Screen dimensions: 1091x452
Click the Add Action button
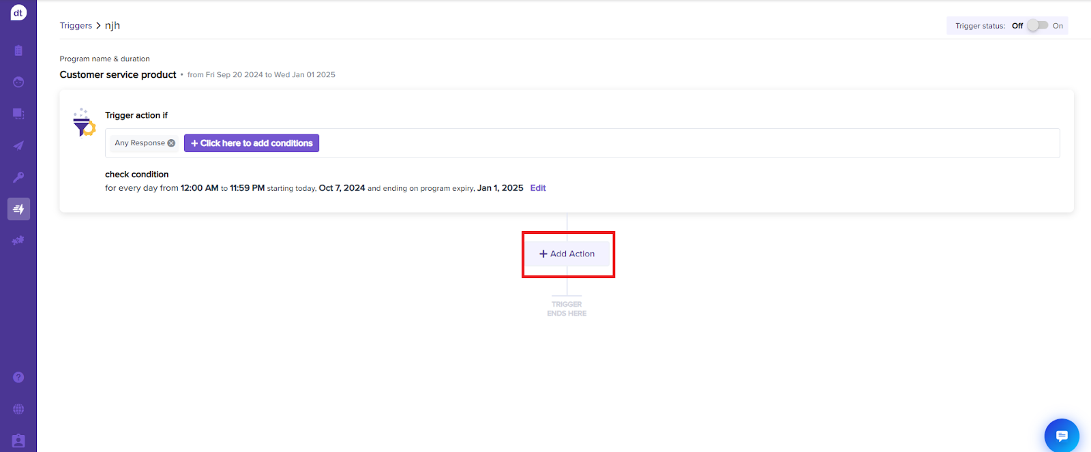point(567,254)
